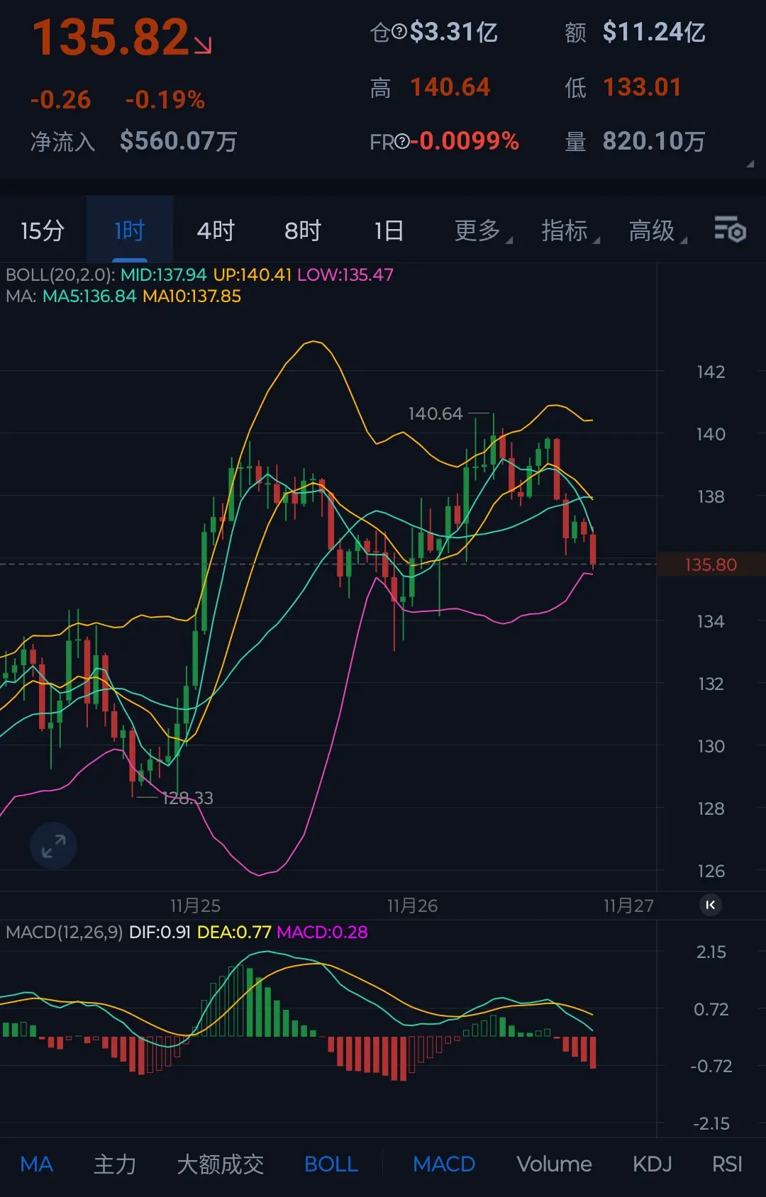Tap the 11月25 date label
766x1197 pixels.
[195, 906]
